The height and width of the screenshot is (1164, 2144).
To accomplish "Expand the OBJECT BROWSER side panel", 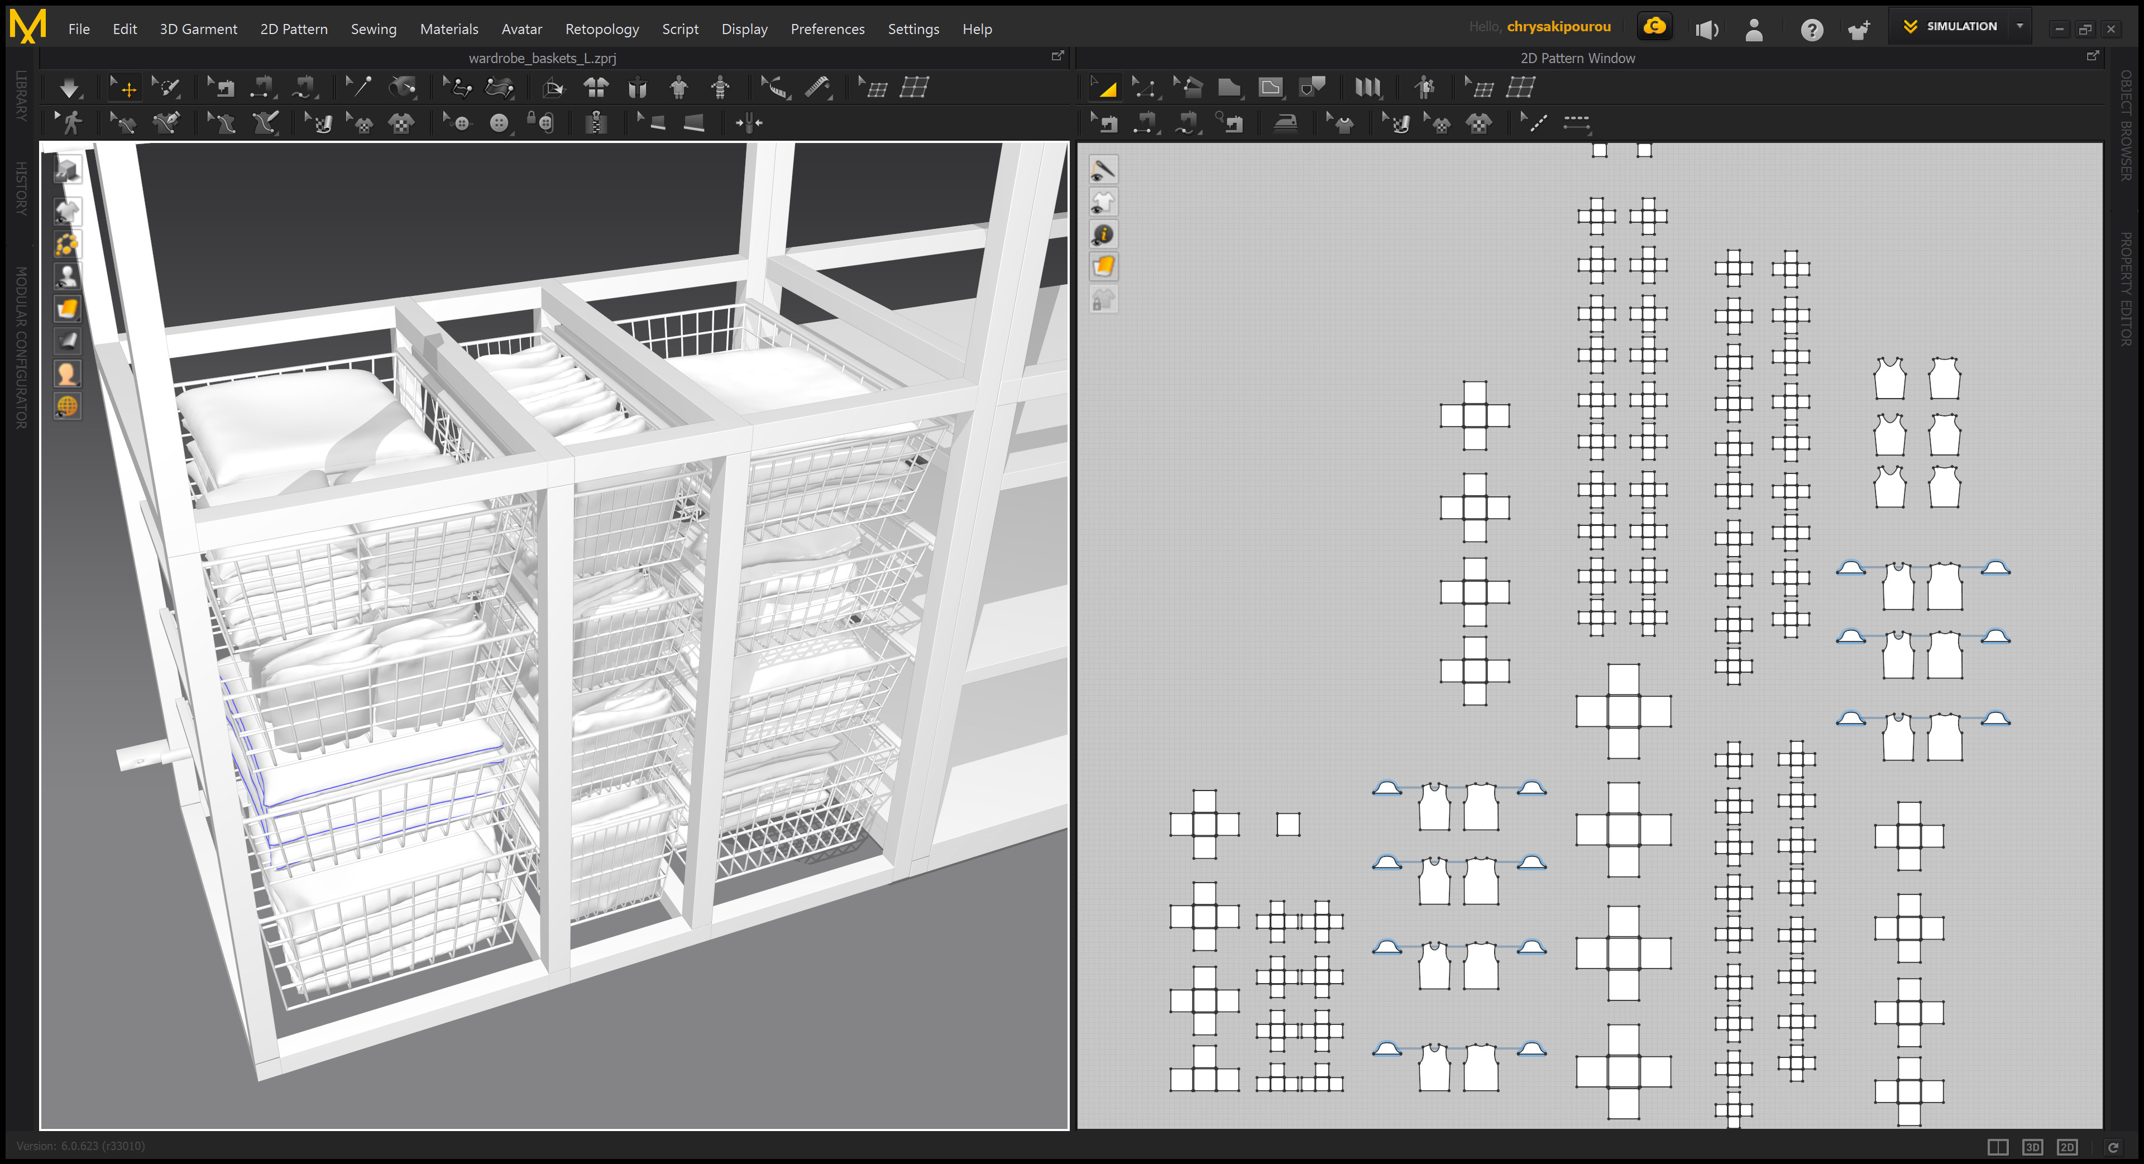I will click(2125, 125).
